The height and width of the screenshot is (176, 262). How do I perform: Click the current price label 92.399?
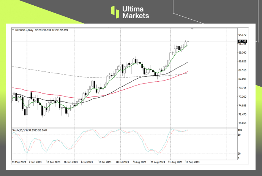pyautogui.click(x=242, y=41)
